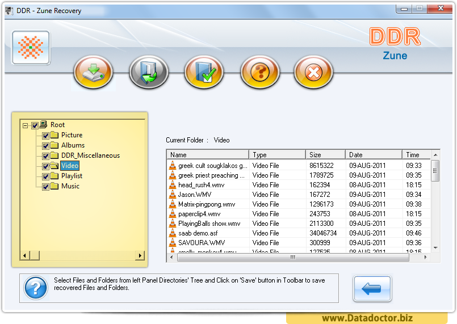The width and height of the screenshot is (457, 324).
Task: Go back with the blue left arrow button
Action: 372,288
